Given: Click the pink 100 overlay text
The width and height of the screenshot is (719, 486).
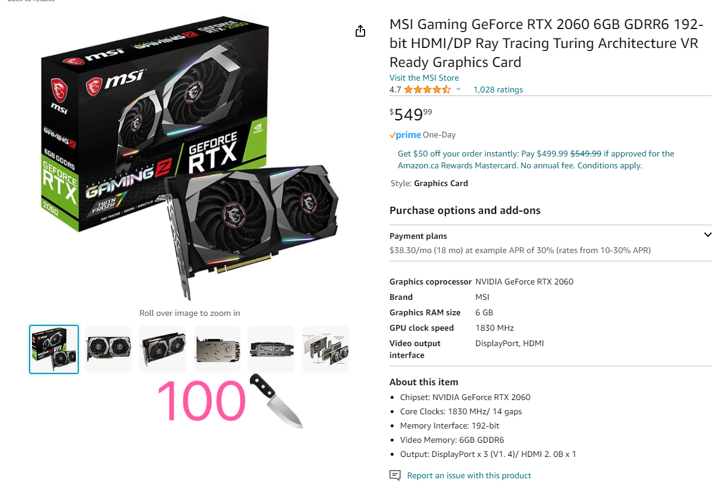Looking at the screenshot, I should pos(202,401).
